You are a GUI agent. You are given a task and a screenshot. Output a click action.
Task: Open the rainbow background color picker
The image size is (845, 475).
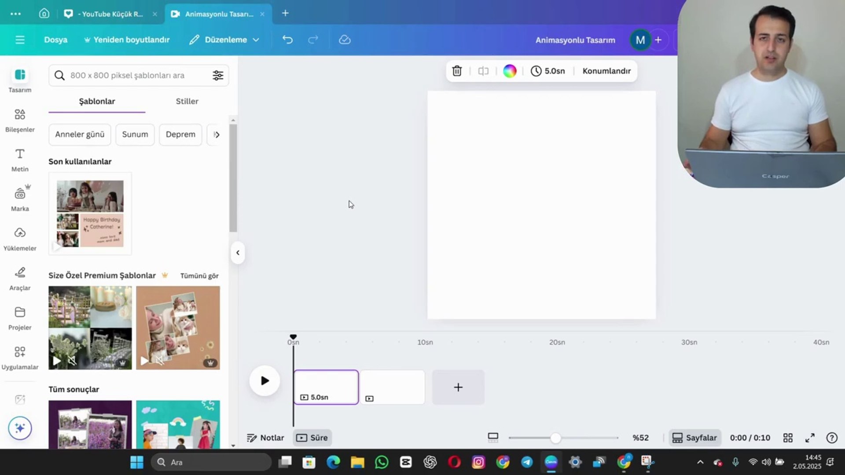(510, 71)
